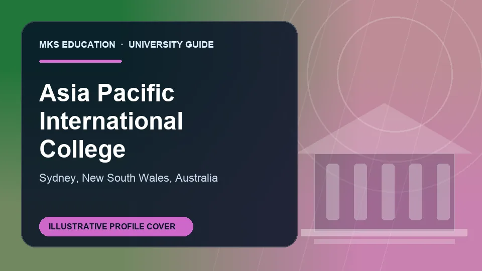Click the columned university building illustration

(x=384, y=174)
